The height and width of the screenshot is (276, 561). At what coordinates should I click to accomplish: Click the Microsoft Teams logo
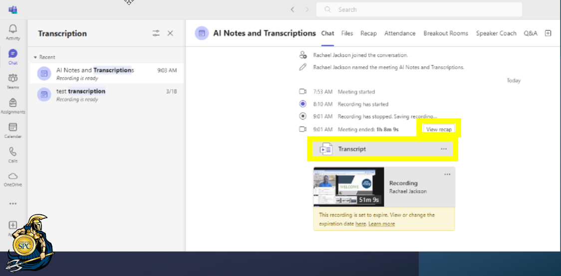tap(13, 9)
